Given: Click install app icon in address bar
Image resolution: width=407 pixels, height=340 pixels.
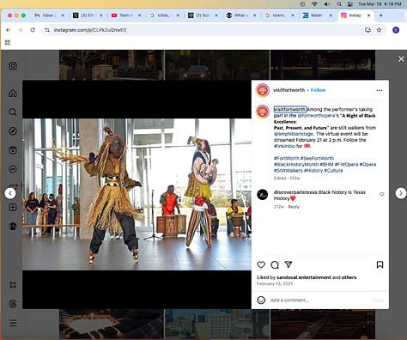Looking at the screenshot, I should coord(368,30).
